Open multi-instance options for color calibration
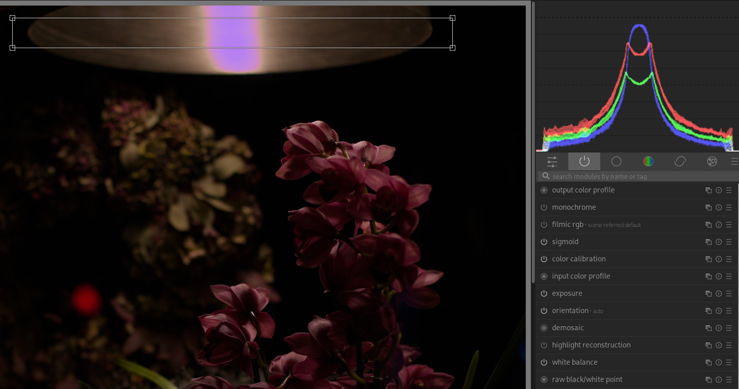739x389 pixels. pyautogui.click(x=708, y=259)
